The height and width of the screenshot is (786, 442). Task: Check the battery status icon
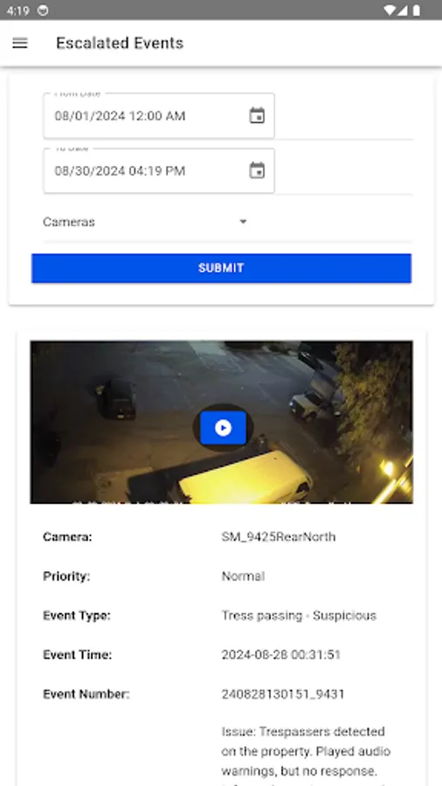tap(416, 10)
